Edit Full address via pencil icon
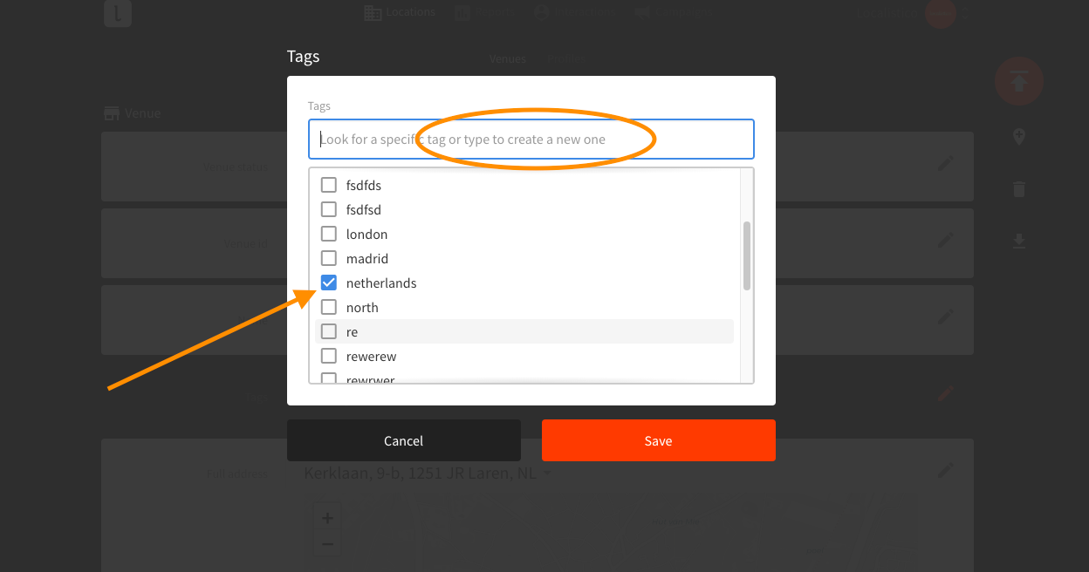Image resolution: width=1089 pixels, height=572 pixels. (945, 471)
